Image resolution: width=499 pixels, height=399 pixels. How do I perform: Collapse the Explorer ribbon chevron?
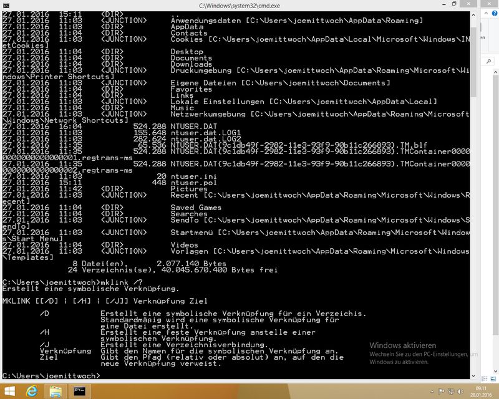click(486, 13)
